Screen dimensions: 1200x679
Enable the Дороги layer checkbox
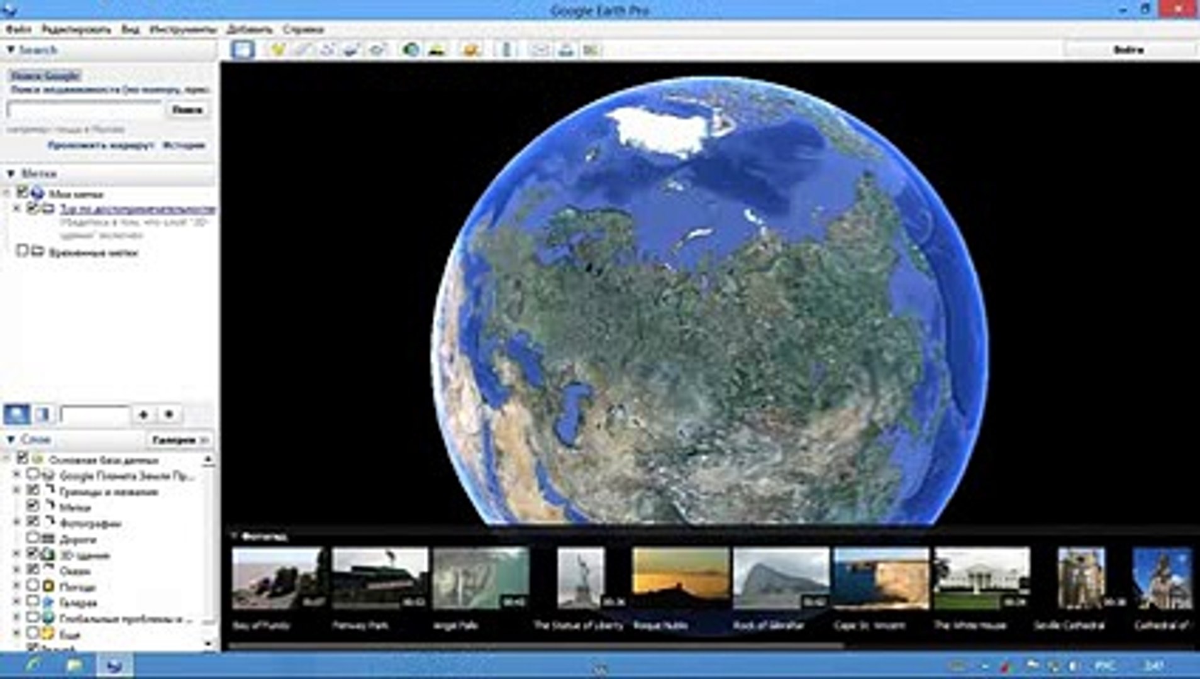(x=33, y=538)
